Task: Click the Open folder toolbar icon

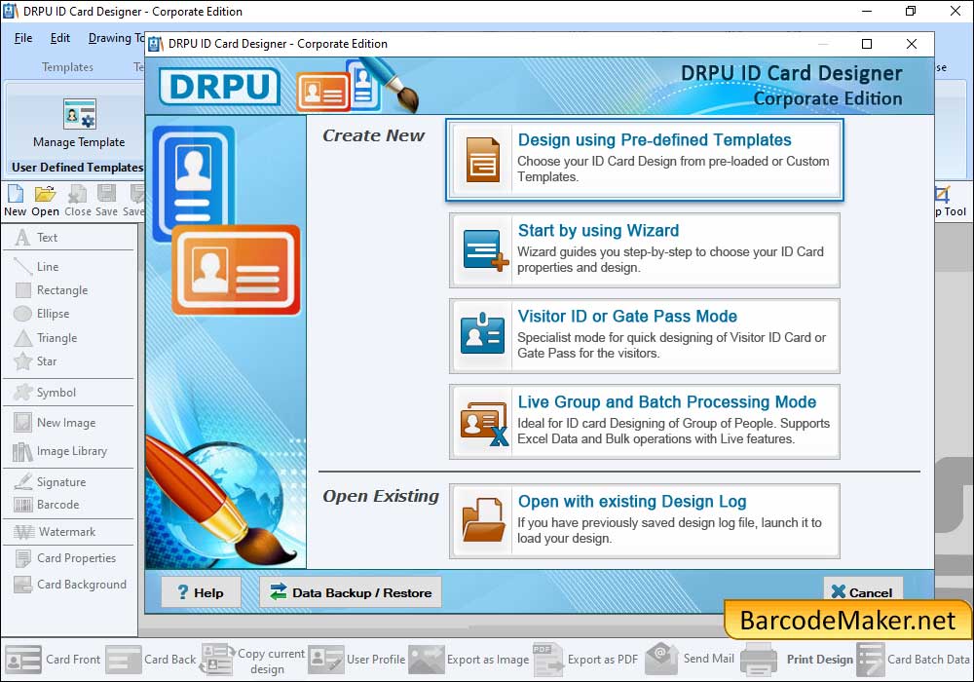Action: 45,201
